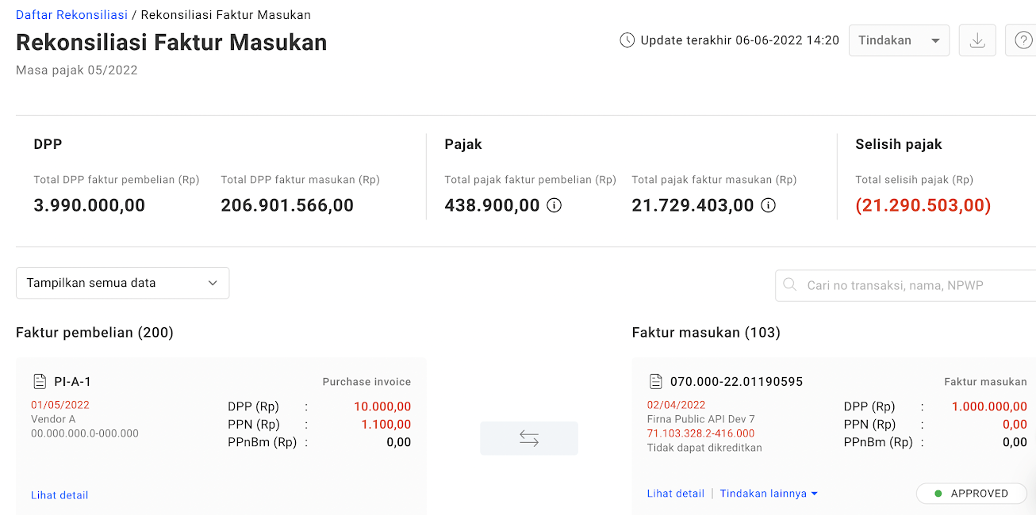Click document icon next to PI-A-1
The width and height of the screenshot is (1036, 515).
click(x=40, y=382)
